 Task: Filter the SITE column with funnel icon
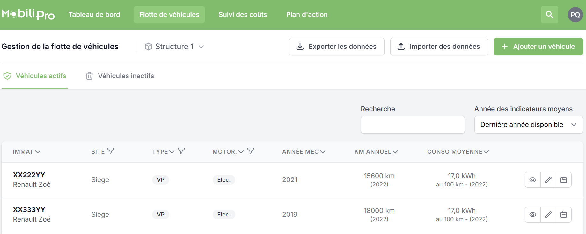pyautogui.click(x=111, y=151)
